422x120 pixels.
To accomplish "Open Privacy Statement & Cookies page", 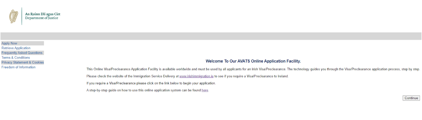I will [23, 62].
